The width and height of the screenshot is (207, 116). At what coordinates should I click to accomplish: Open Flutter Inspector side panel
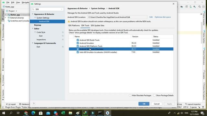(204, 18)
